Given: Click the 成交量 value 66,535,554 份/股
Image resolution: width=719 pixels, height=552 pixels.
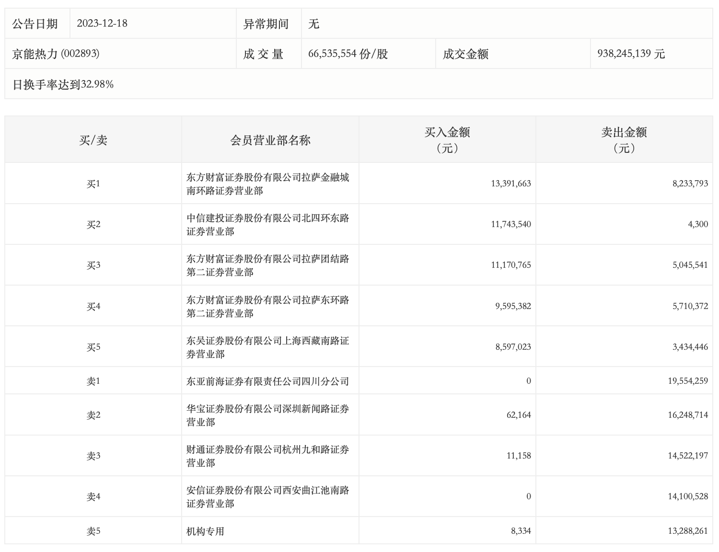Looking at the screenshot, I should 348,54.
